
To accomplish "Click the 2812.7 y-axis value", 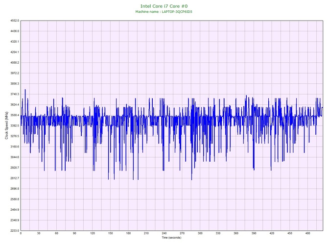I will [15, 178].
